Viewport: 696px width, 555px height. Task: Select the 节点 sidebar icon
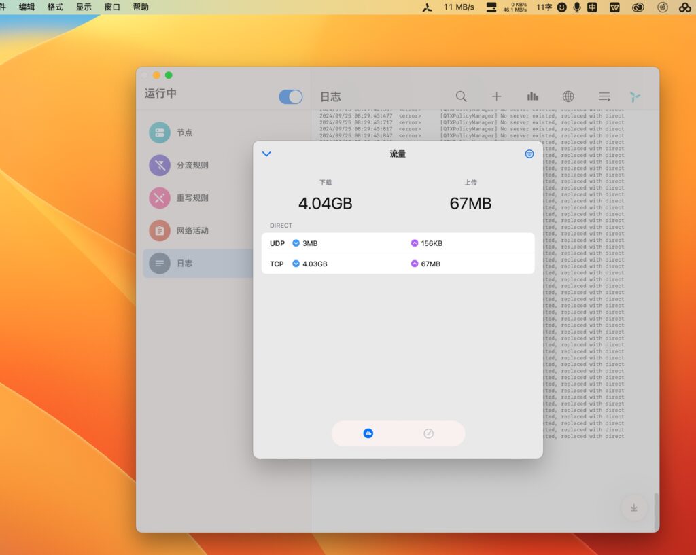159,132
